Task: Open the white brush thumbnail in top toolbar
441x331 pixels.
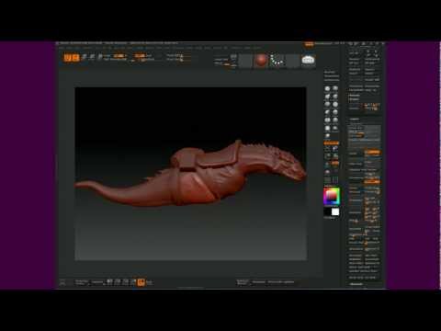Action: click(x=308, y=60)
